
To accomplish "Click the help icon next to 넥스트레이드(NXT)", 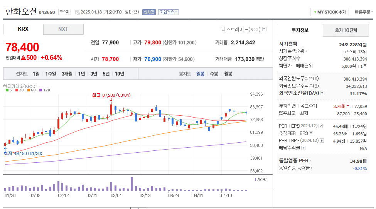I will [264, 29].
